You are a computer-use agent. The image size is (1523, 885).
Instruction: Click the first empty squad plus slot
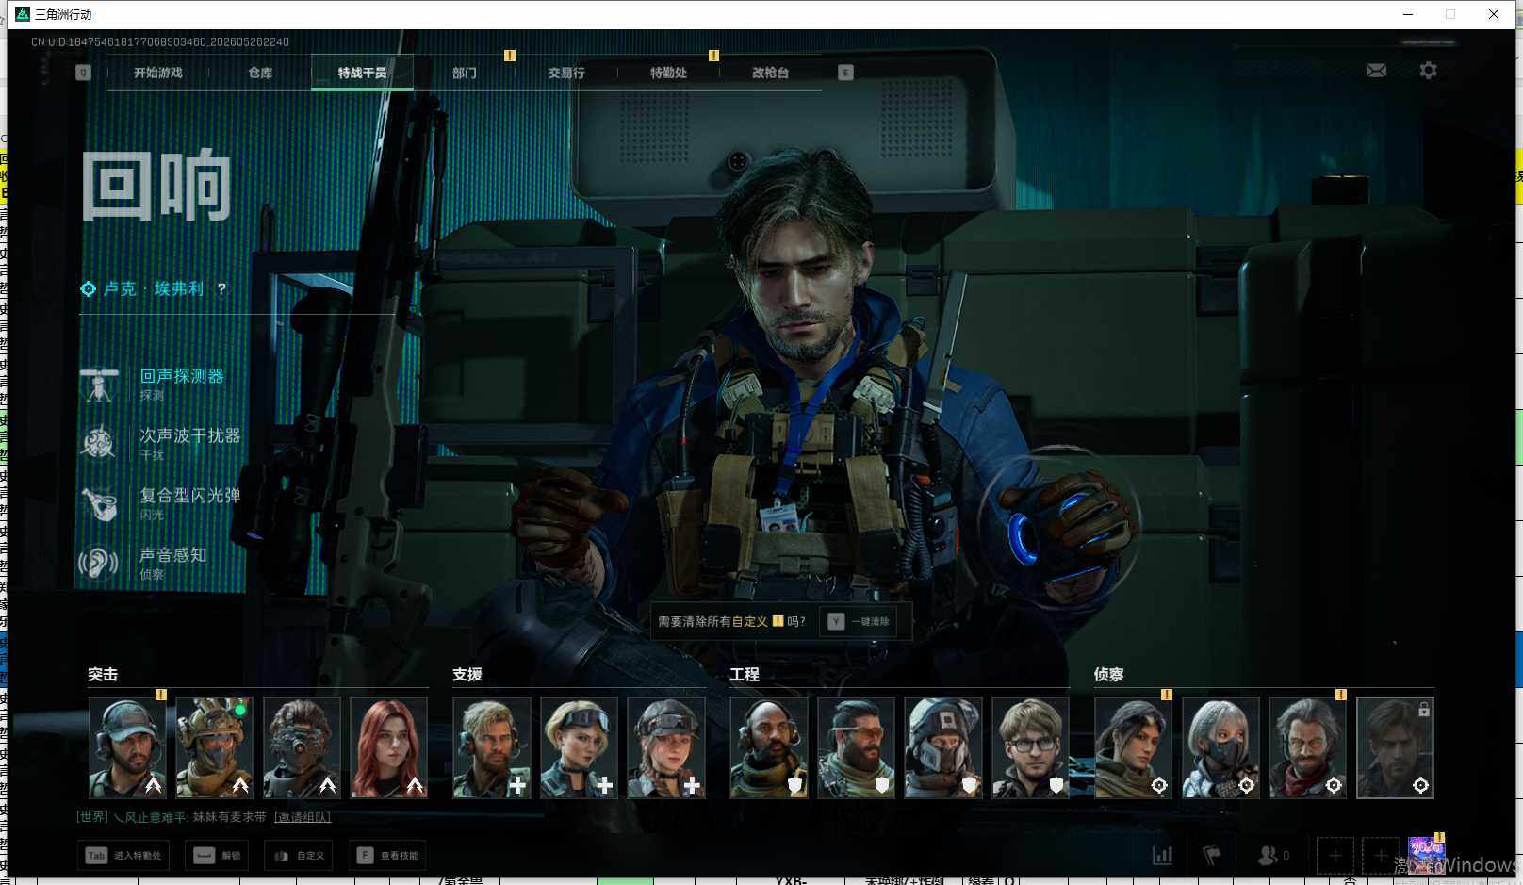pyautogui.click(x=1335, y=856)
